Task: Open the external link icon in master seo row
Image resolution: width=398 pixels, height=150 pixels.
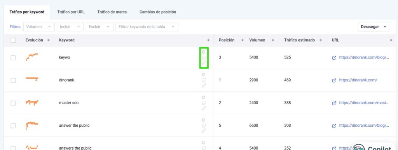Action: [x=334, y=103]
